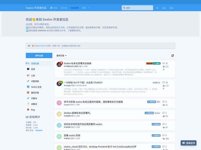Open topic sealos_cloud 访问 503
Viewport: 201px width, 150px height.
[x=100, y=147]
